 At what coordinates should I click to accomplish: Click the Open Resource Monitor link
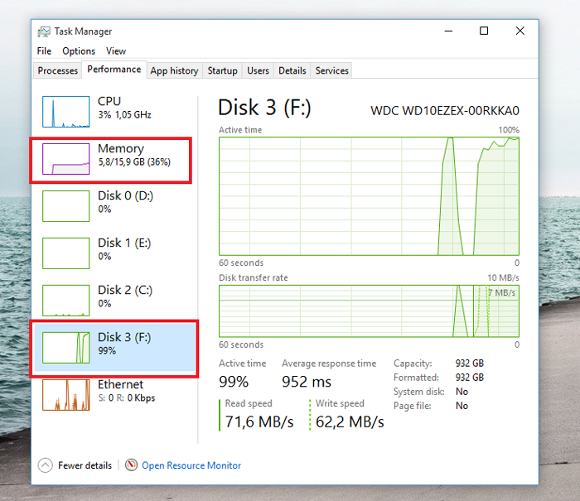click(191, 465)
